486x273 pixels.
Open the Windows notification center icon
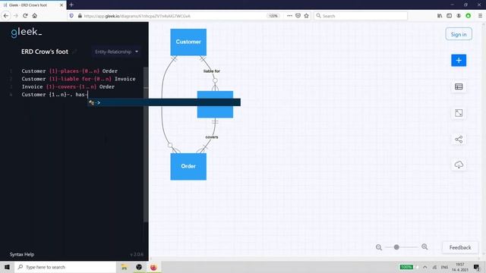pos(476,267)
